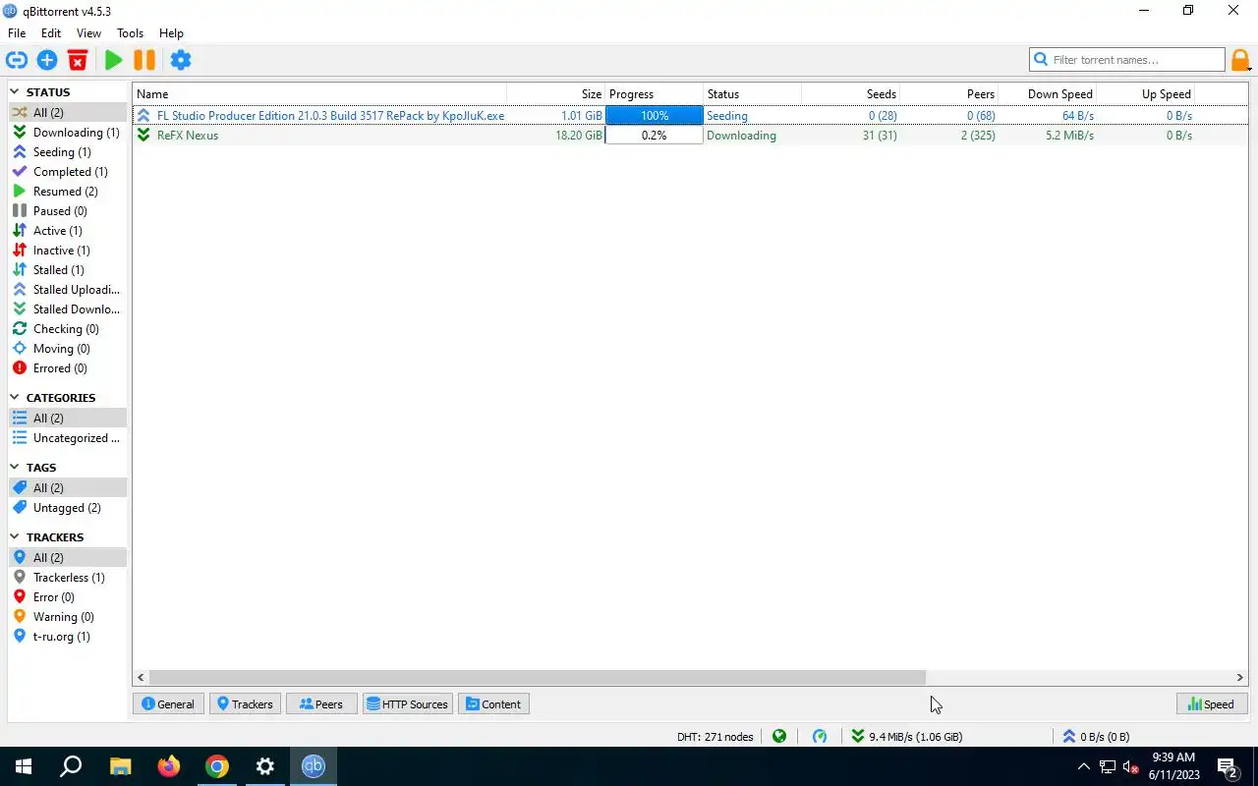Select t-ru.org (1) tracker filter
Screen dimensions: 1258x786
(67, 637)
